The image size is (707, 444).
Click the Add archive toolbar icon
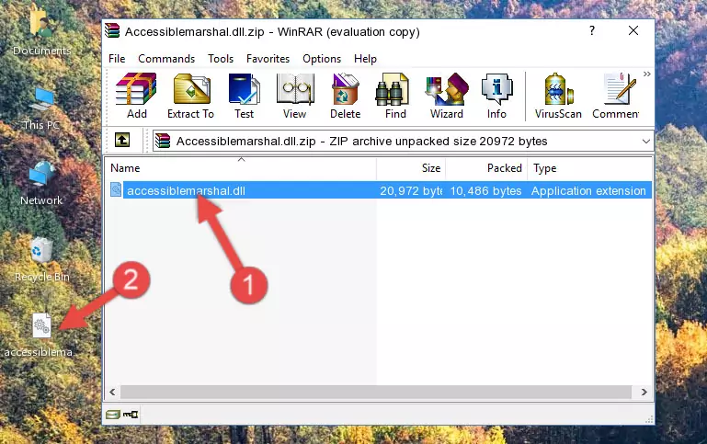pyautogui.click(x=136, y=96)
